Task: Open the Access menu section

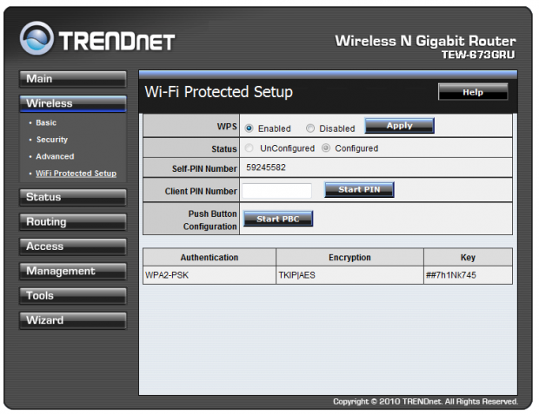Action: [73, 246]
